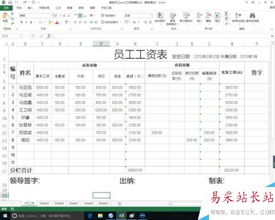
Task: Click the text orientation icon
Action: point(91,15)
